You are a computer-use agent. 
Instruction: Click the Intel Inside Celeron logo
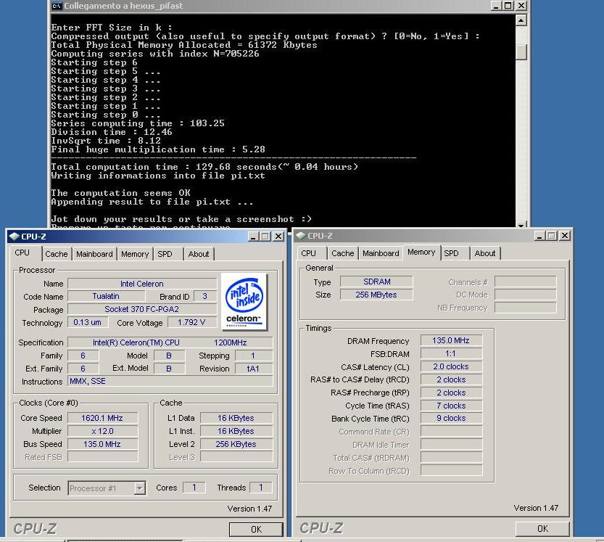tap(244, 302)
